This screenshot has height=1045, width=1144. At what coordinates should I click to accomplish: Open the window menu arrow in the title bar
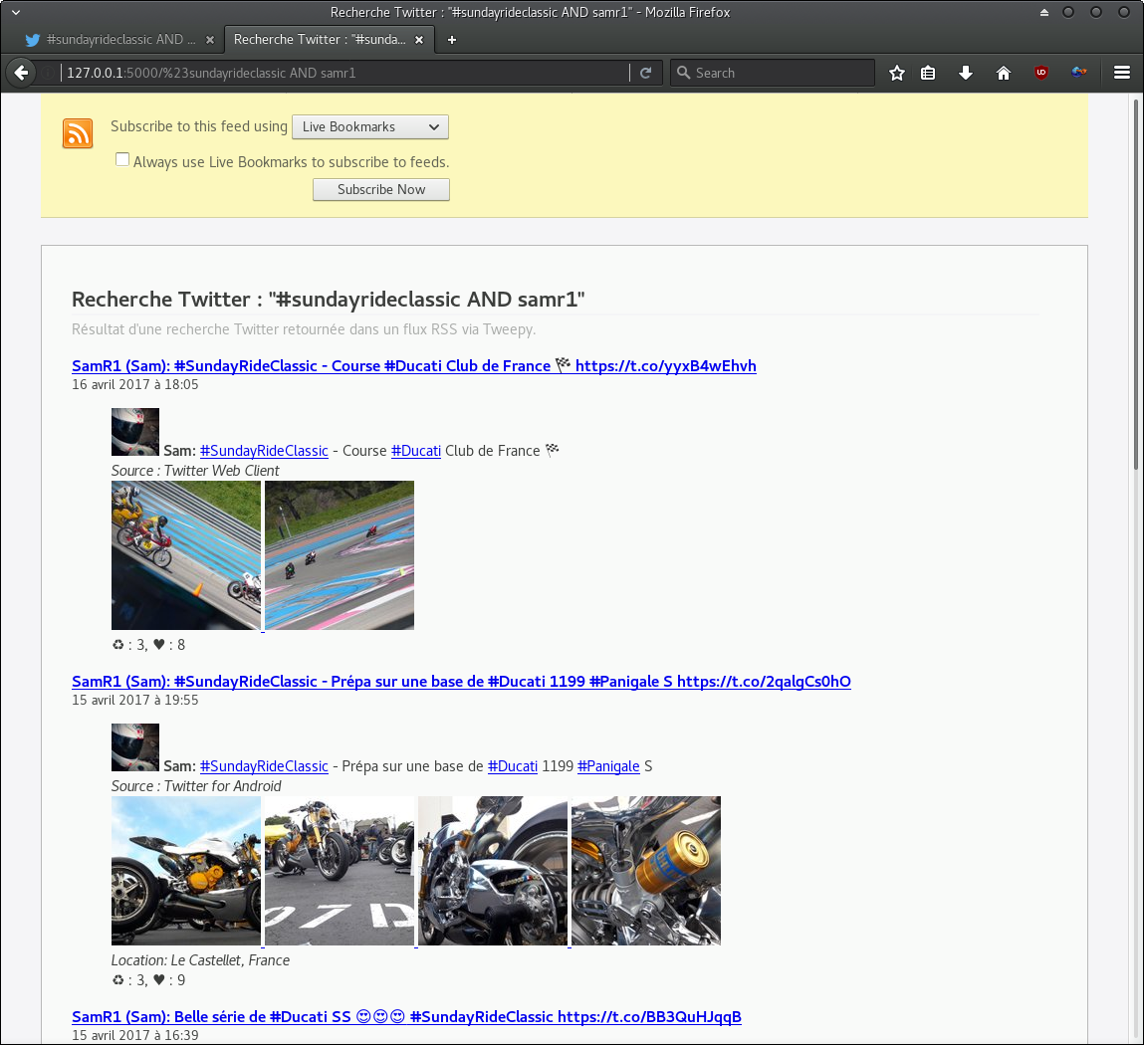(x=16, y=12)
